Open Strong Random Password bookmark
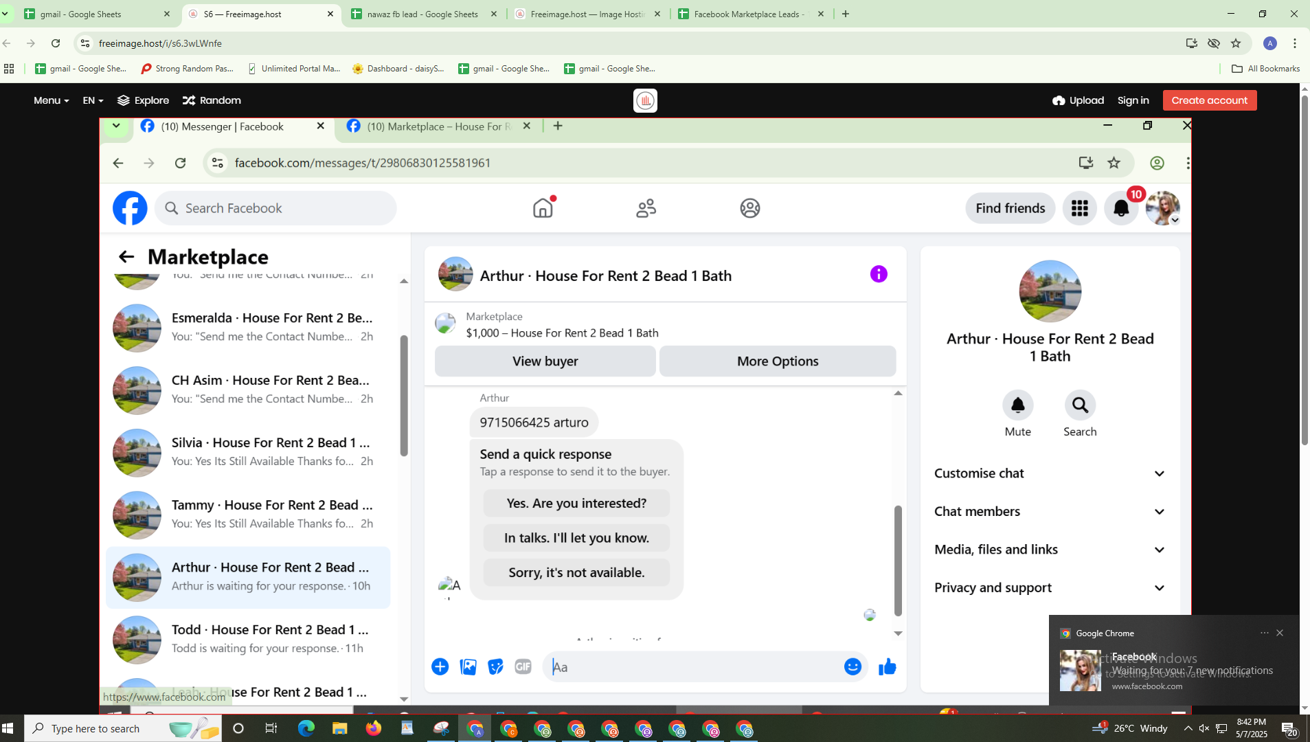This screenshot has height=742, width=1310. click(x=187, y=69)
